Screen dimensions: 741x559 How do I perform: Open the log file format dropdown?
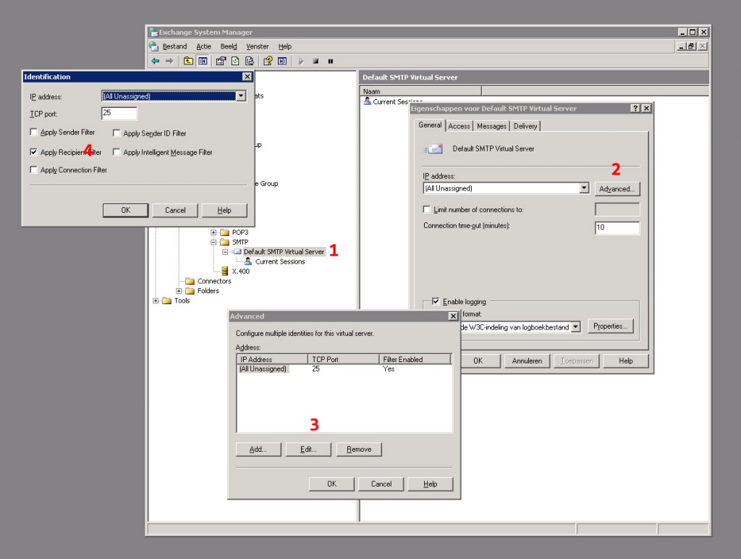(575, 327)
